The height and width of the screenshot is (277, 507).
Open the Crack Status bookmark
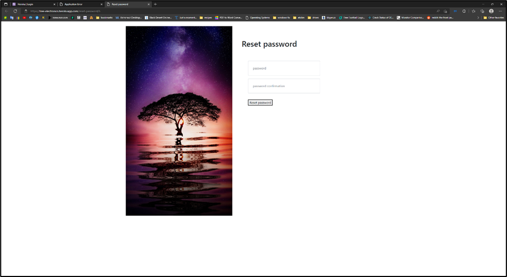pyautogui.click(x=381, y=18)
